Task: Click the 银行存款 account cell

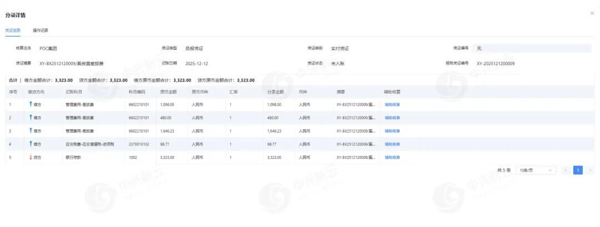Action: [73, 157]
